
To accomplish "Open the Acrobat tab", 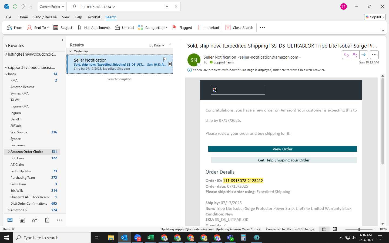I will click(x=94, y=17).
